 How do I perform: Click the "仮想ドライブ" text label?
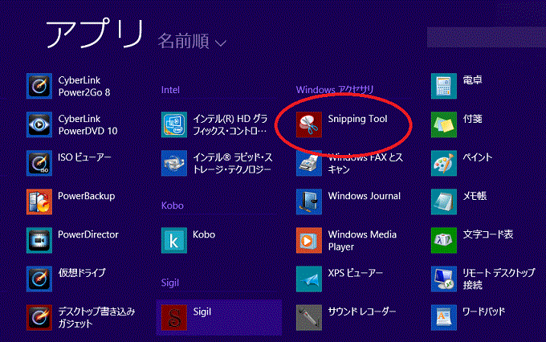point(82,273)
